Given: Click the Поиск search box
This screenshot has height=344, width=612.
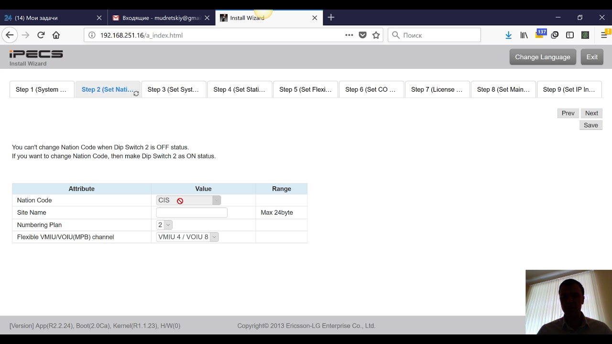Looking at the screenshot, I should point(434,35).
